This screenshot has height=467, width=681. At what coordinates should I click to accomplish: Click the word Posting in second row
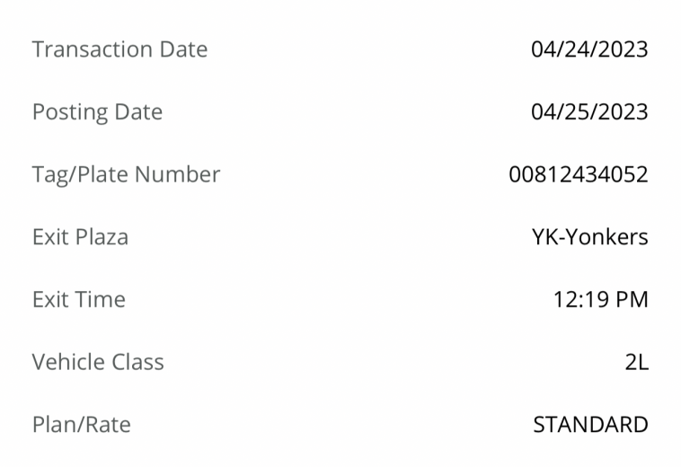[x=70, y=112]
